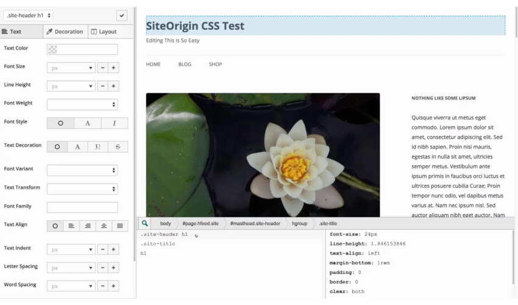Screen dimensions: 518x305
Task: Select the #page.hfeed.site breadcrumb
Action: [200, 223]
